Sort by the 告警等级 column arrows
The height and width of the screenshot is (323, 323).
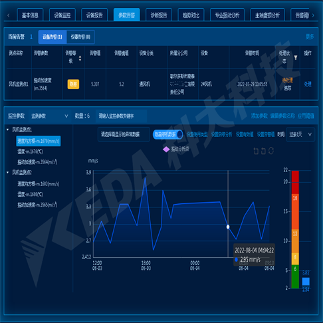[80, 58]
